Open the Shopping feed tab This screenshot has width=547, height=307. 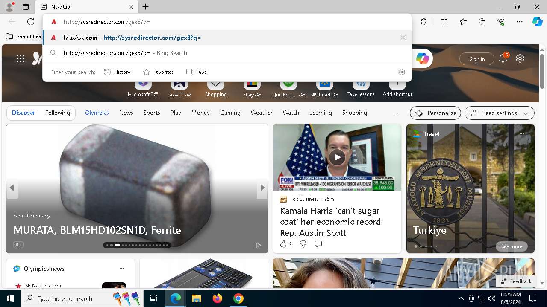coord(355,113)
